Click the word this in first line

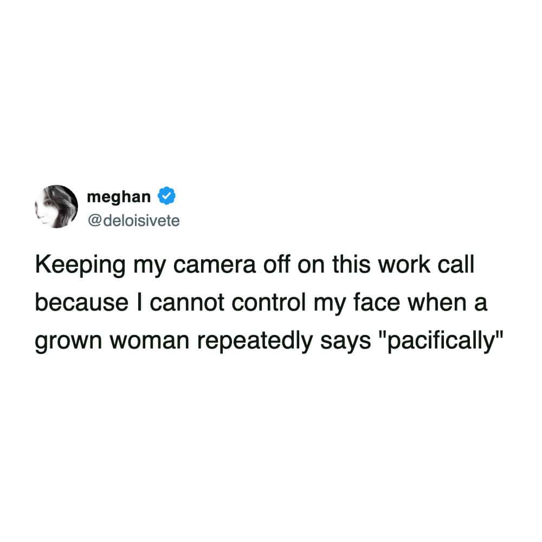[x=351, y=266]
